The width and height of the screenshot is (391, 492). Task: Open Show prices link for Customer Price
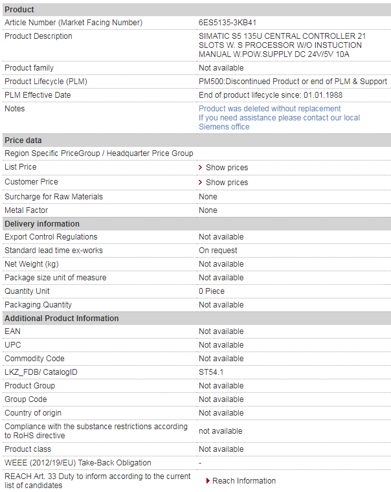click(227, 183)
